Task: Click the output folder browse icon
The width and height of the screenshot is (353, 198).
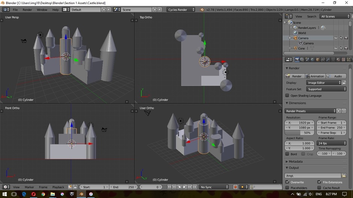Action: click(x=344, y=176)
